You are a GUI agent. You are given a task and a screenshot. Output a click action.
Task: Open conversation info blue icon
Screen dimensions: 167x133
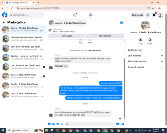pyautogui.click(x=121, y=23)
